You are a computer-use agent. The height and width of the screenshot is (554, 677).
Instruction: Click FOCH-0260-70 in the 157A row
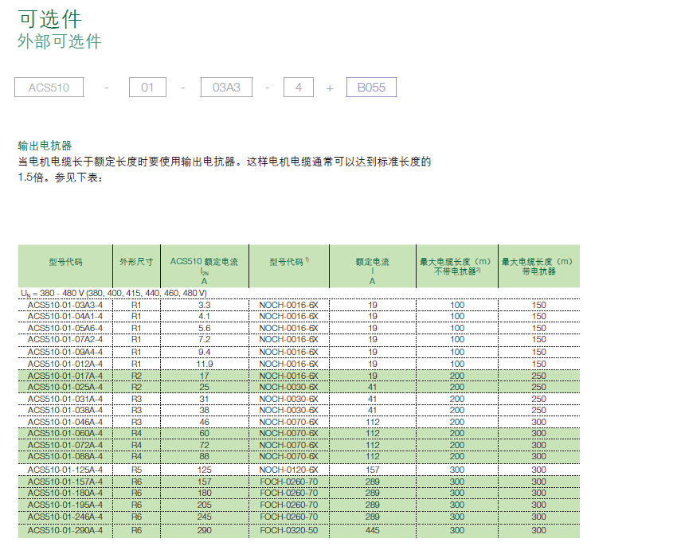289,482
